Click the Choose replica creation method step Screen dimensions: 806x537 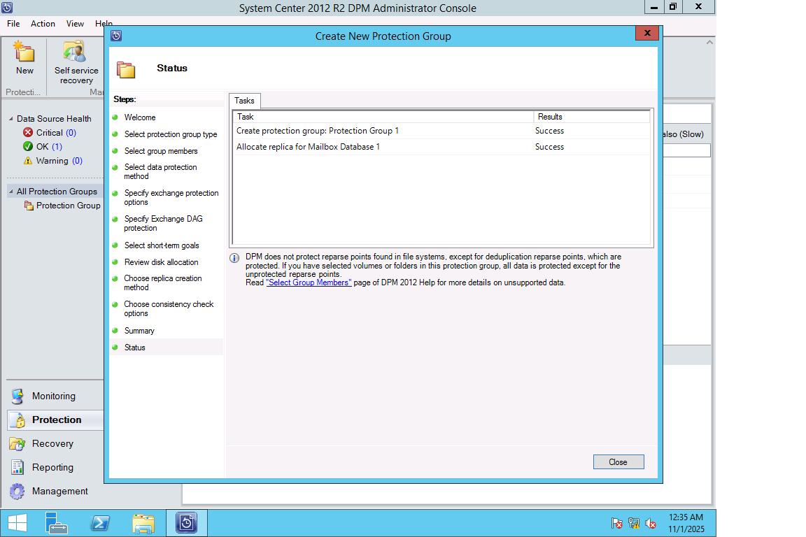tap(163, 282)
